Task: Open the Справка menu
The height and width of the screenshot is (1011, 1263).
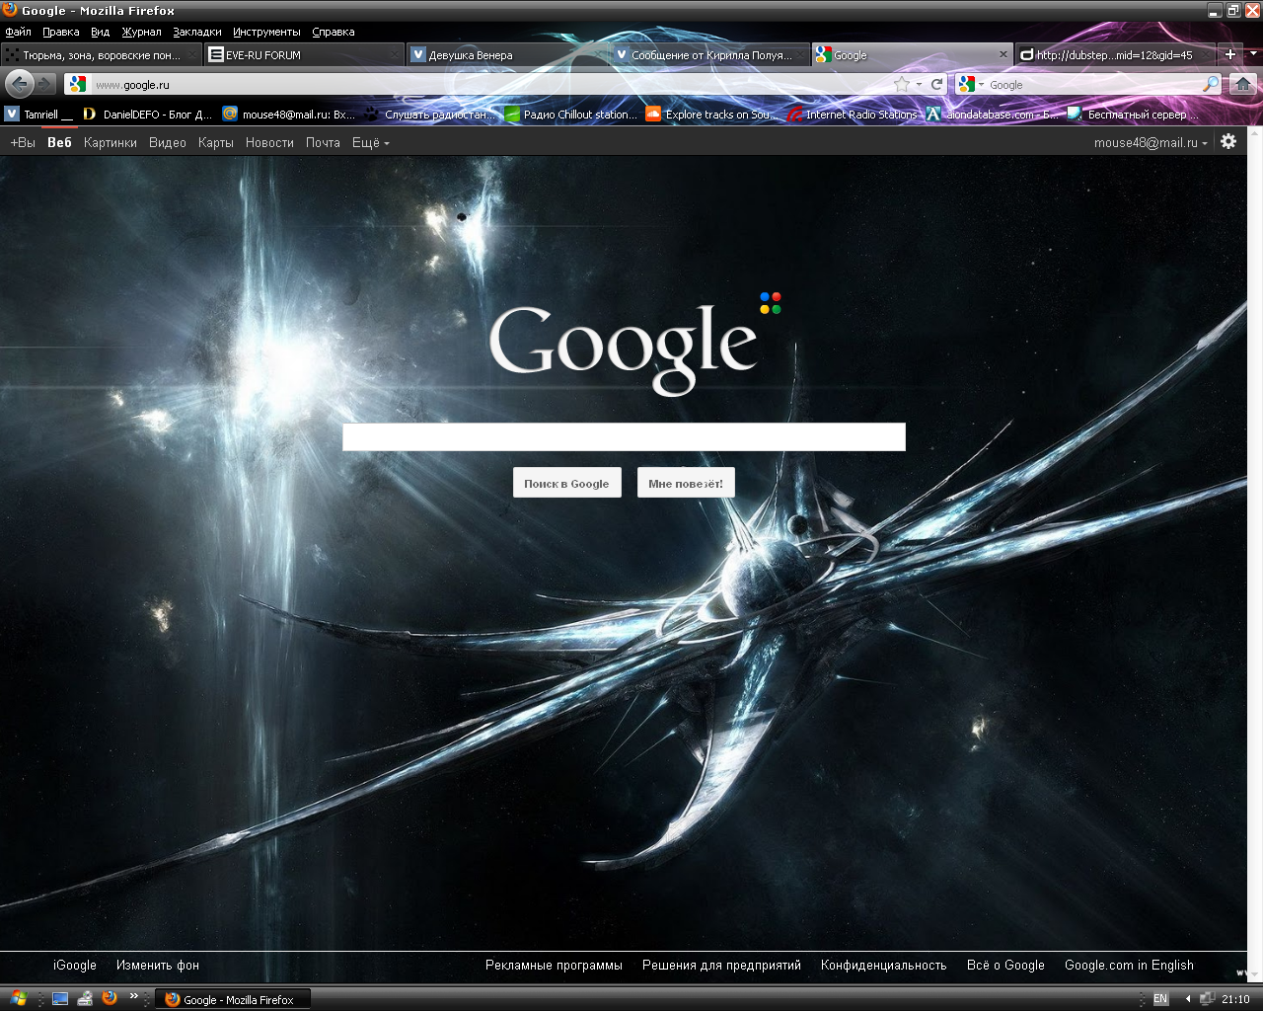Action: point(334,32)
